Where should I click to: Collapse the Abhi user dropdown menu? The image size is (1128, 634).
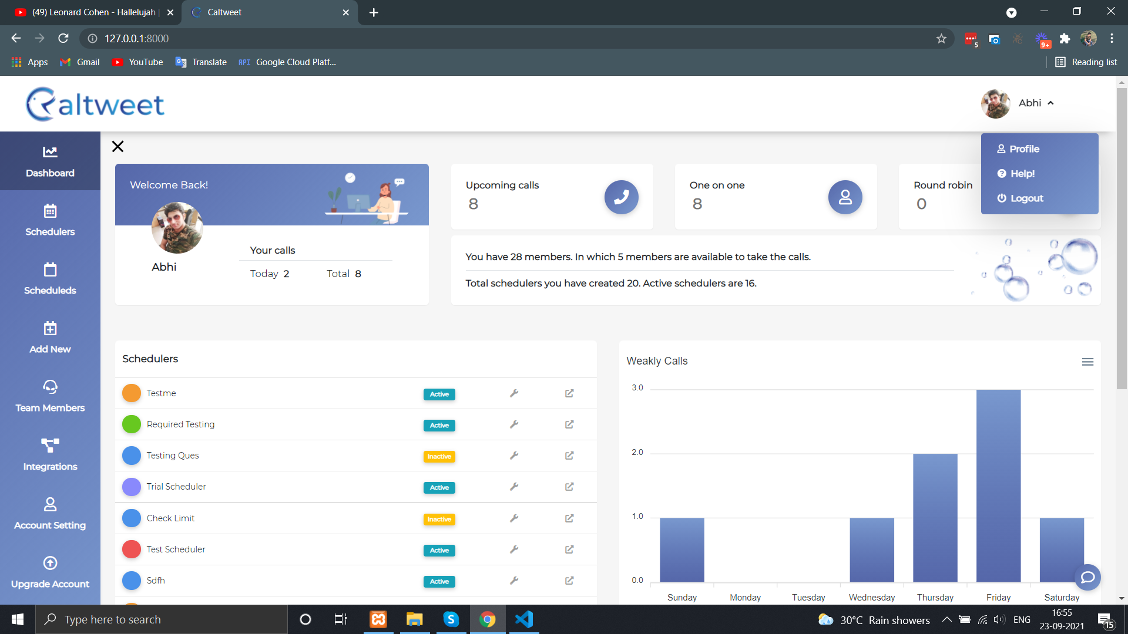pyautogui.click(x=1036, y=103)
